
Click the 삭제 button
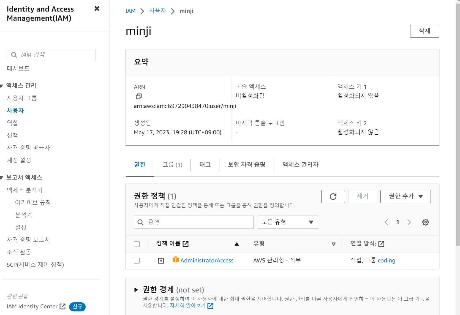tap(424, 31)
